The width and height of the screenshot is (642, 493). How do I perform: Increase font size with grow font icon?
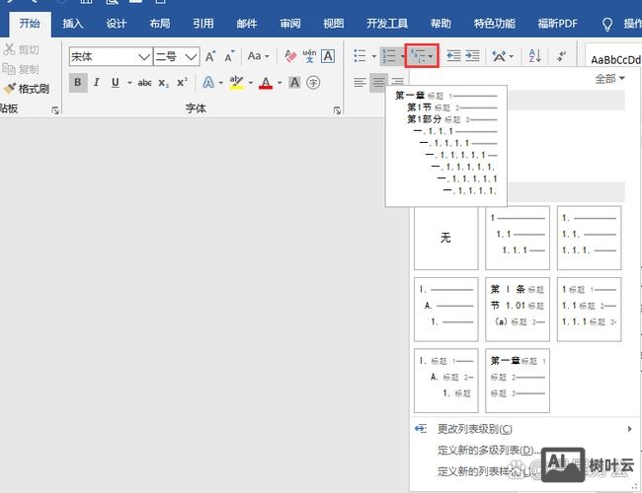tap(210, 56)
